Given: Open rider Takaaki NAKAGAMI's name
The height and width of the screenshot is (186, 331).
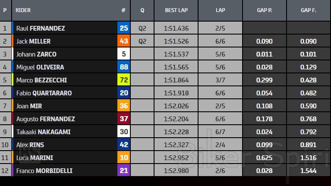Looking at the screenshot, I should coord(43,132).
